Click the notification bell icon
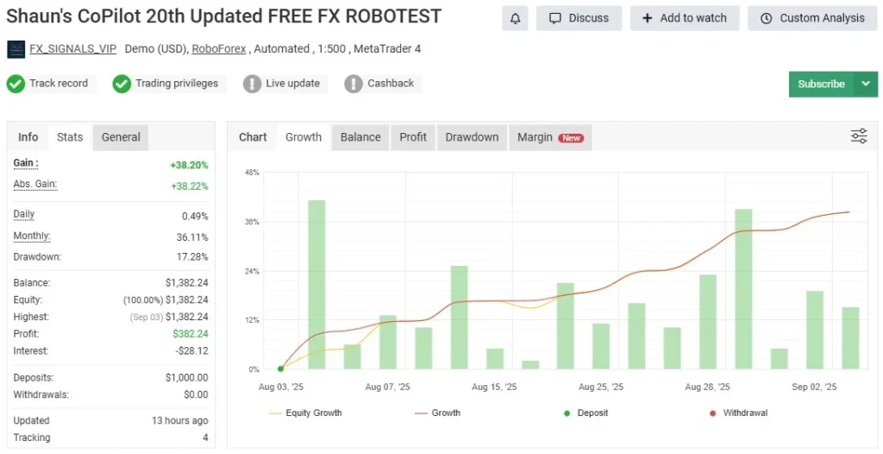This screenshot has width=883, height=454. tap(516, 19)
